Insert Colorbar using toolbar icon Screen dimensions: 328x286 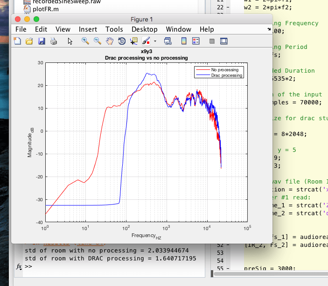pos(184,41)
